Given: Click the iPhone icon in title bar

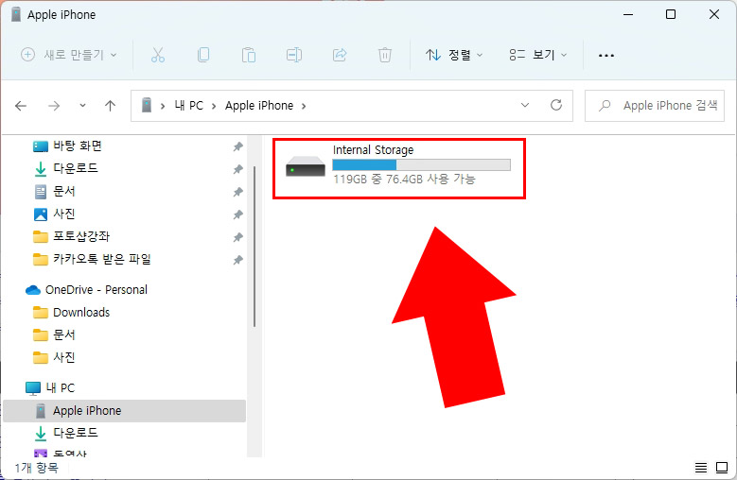Looking at the screenshot, I should pos(16,14).
